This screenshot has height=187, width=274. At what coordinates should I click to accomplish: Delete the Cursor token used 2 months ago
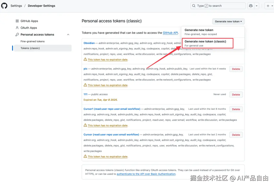tap(236, 135)
